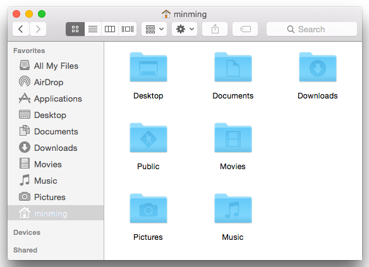
Task: Open the Action gear dropdown menu
Action: (x=184, y=29)
